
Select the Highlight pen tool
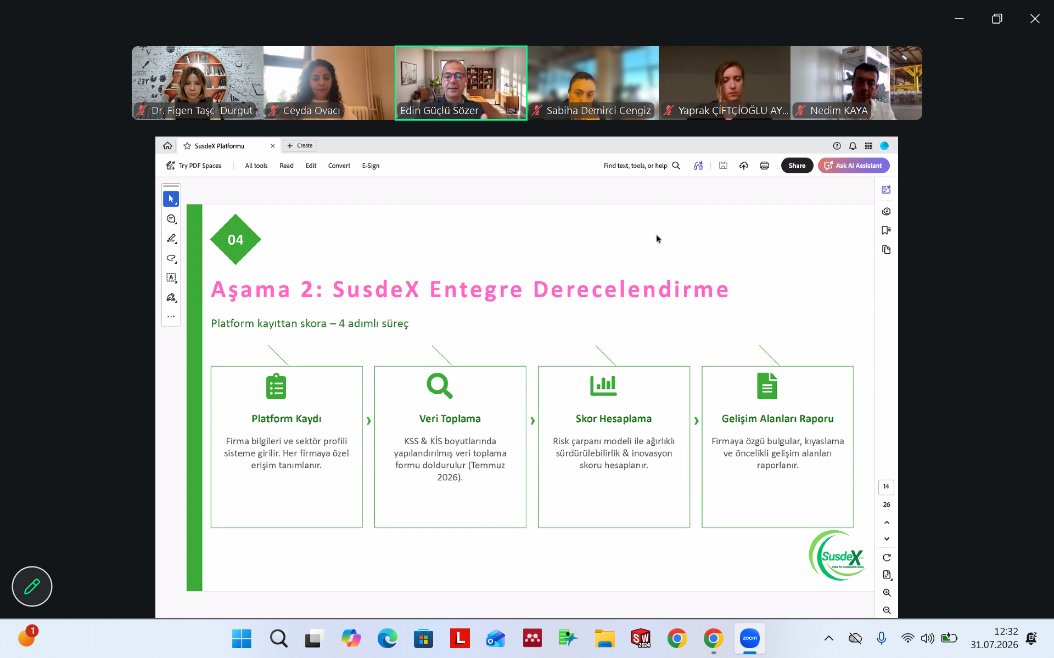171,239
